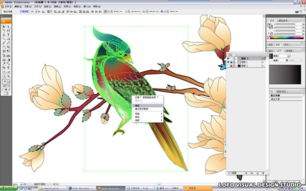Select the Direct Selection tool
Viewport: 306px width, 191px height.
(x=8, y=26)
